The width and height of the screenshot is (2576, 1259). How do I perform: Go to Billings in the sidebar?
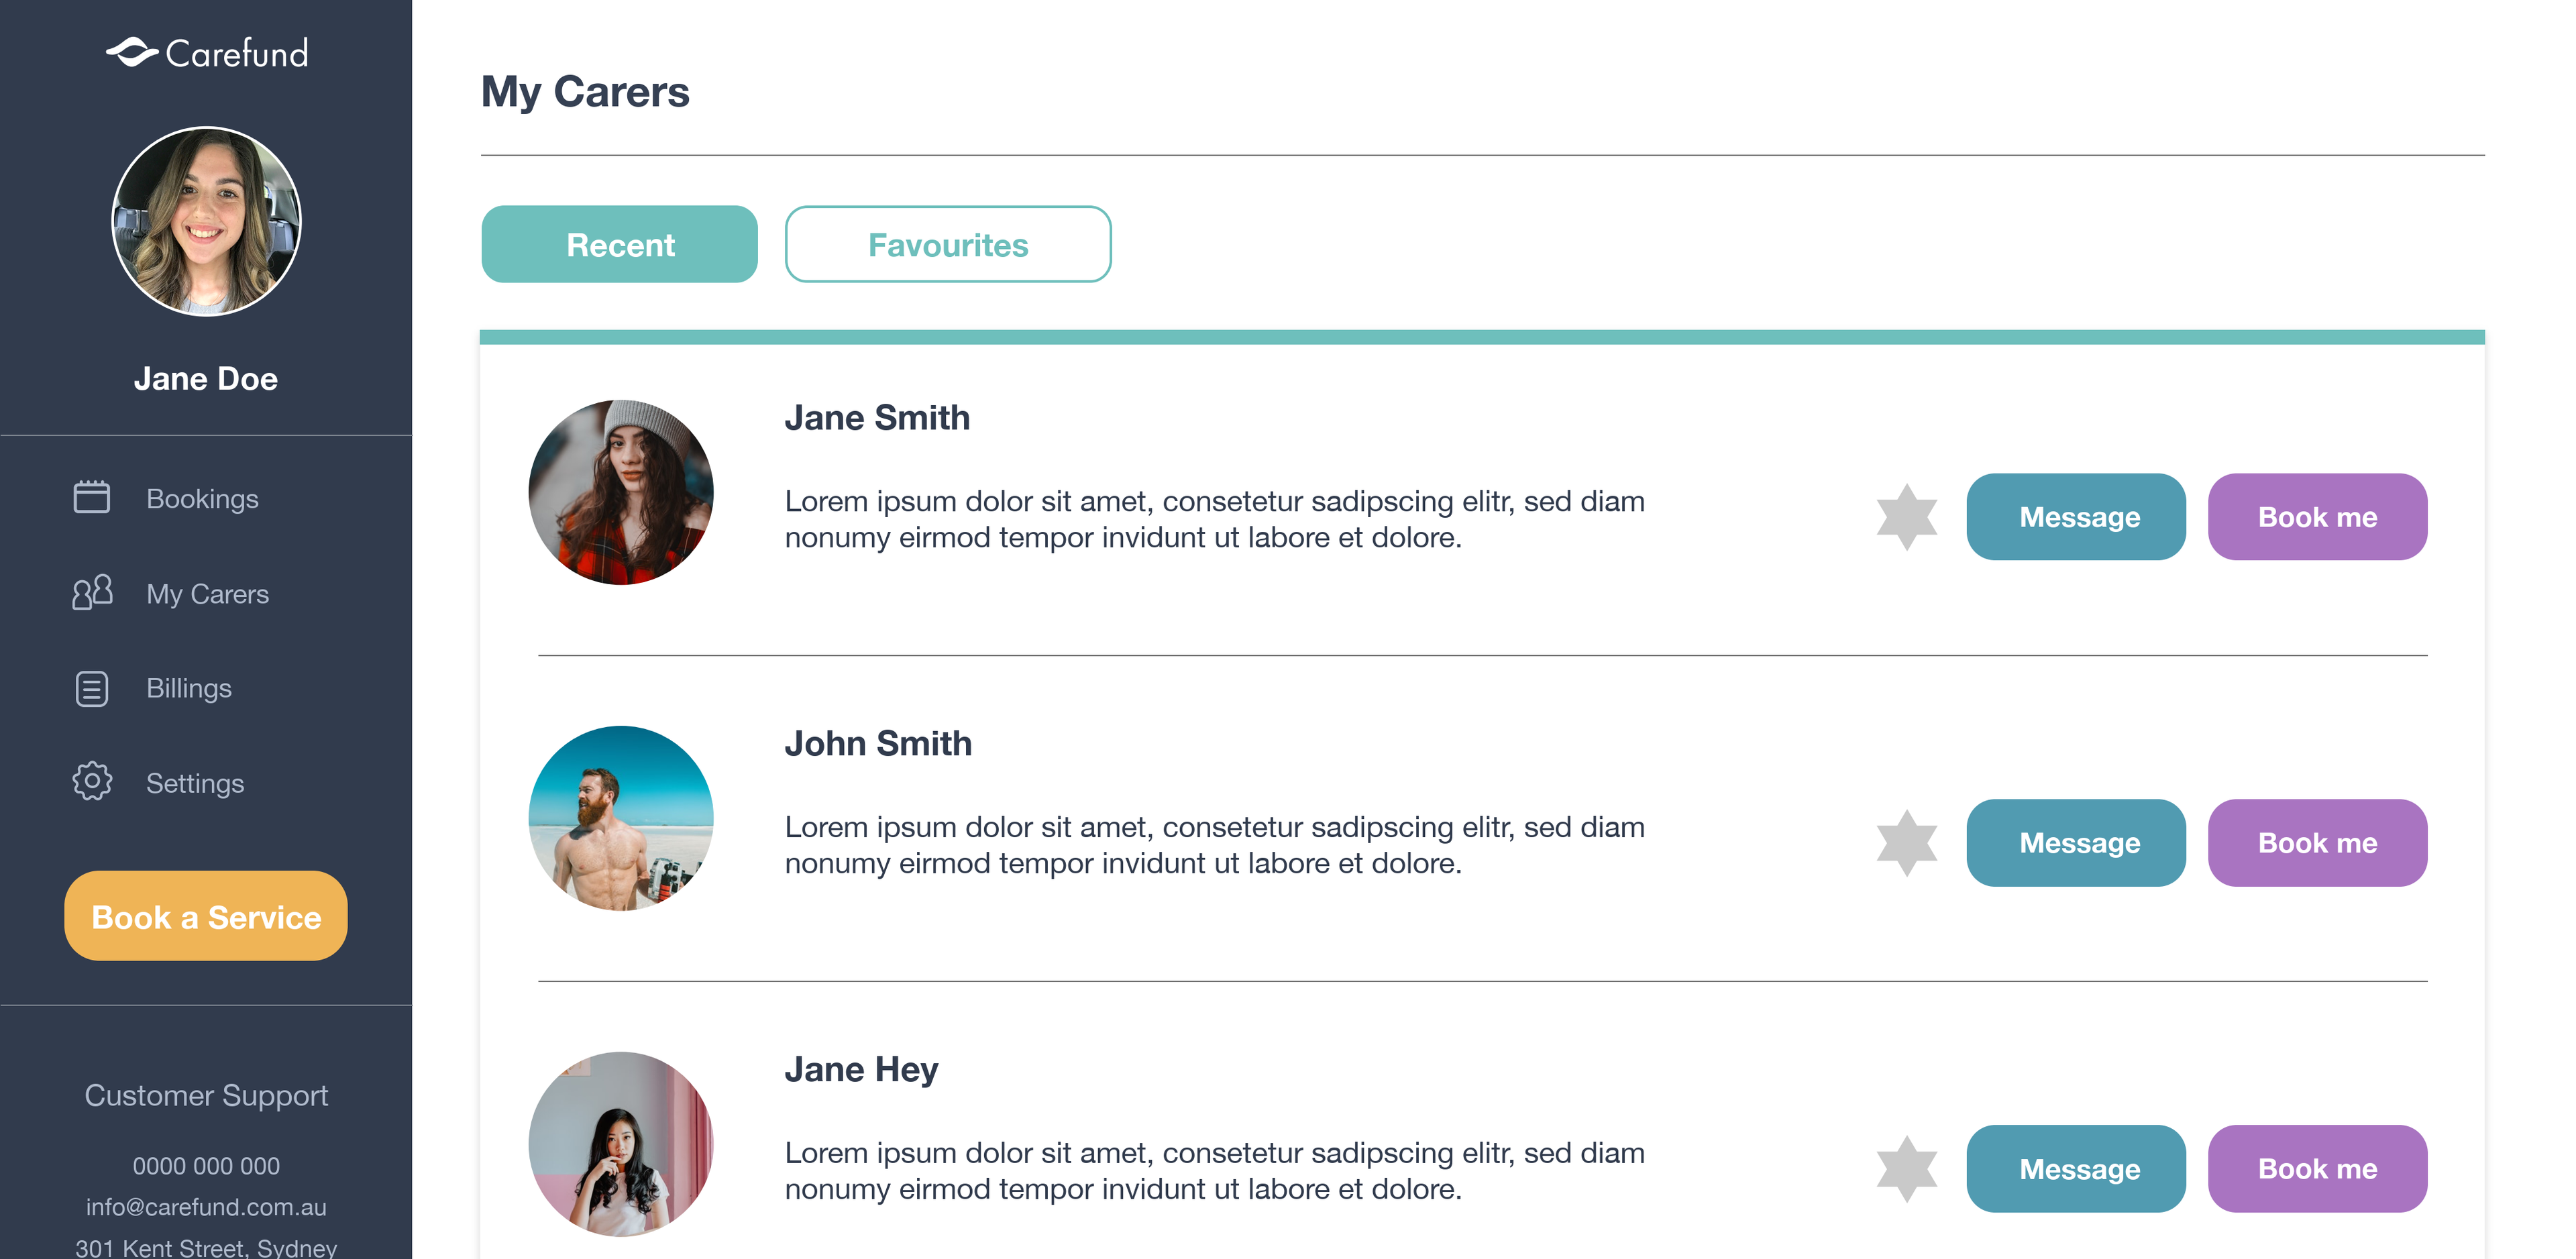coord(188,688)
